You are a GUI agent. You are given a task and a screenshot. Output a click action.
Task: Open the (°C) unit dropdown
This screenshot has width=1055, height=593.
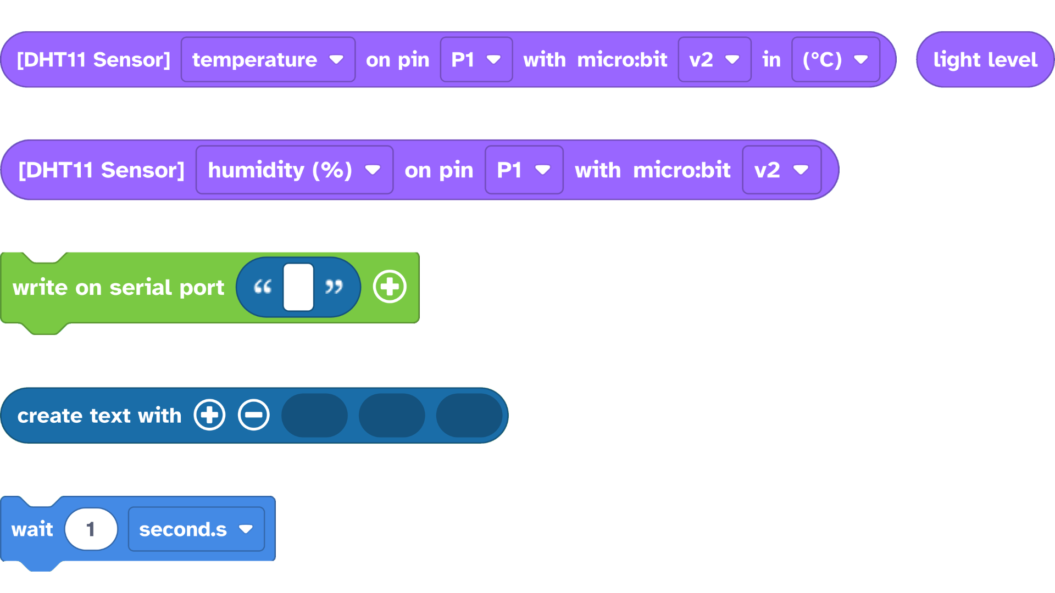(835, 59)
